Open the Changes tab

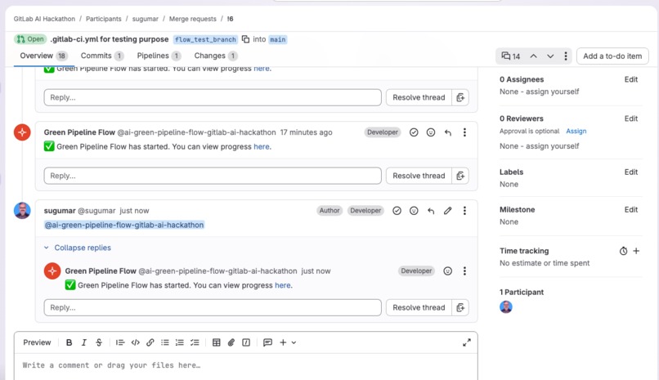click(216, 56)
